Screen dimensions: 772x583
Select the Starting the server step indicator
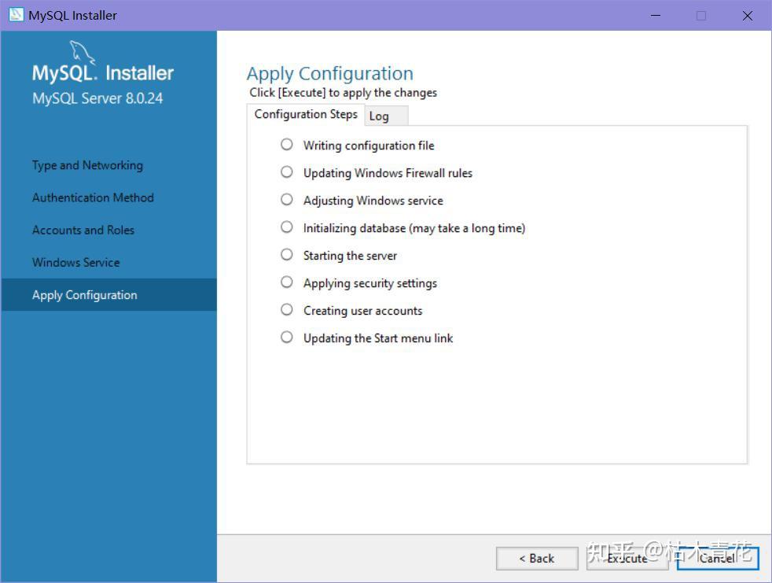pos(286,255)
